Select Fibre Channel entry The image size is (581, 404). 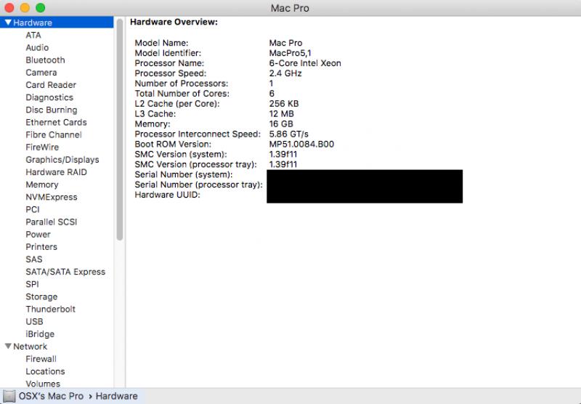click(x=54, y=134)
